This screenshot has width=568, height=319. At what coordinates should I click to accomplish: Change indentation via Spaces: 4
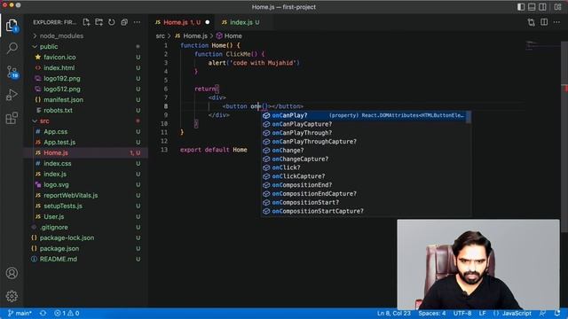[x=432, y=313]
